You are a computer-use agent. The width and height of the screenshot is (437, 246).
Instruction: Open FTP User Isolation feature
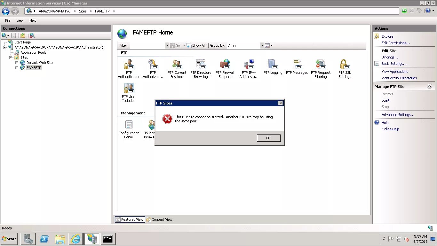[x=129, y=93]
